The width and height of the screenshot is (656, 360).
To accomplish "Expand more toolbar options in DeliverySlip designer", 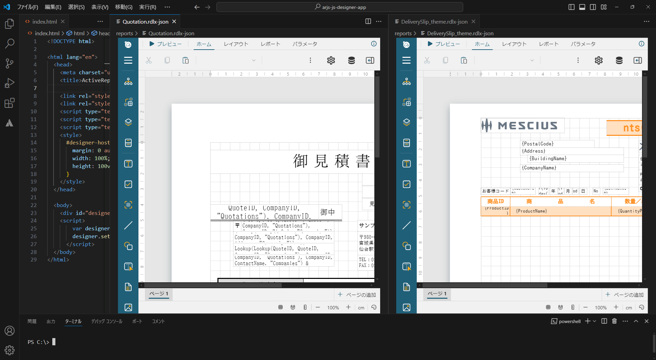I will (578, 60).
